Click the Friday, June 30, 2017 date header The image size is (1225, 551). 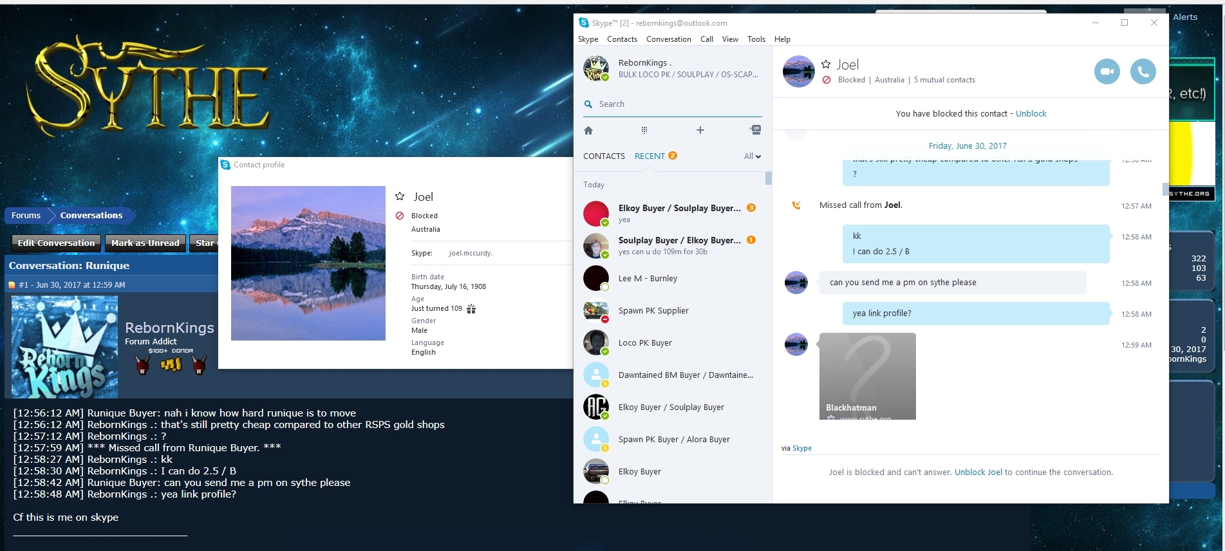coord(968,146)
